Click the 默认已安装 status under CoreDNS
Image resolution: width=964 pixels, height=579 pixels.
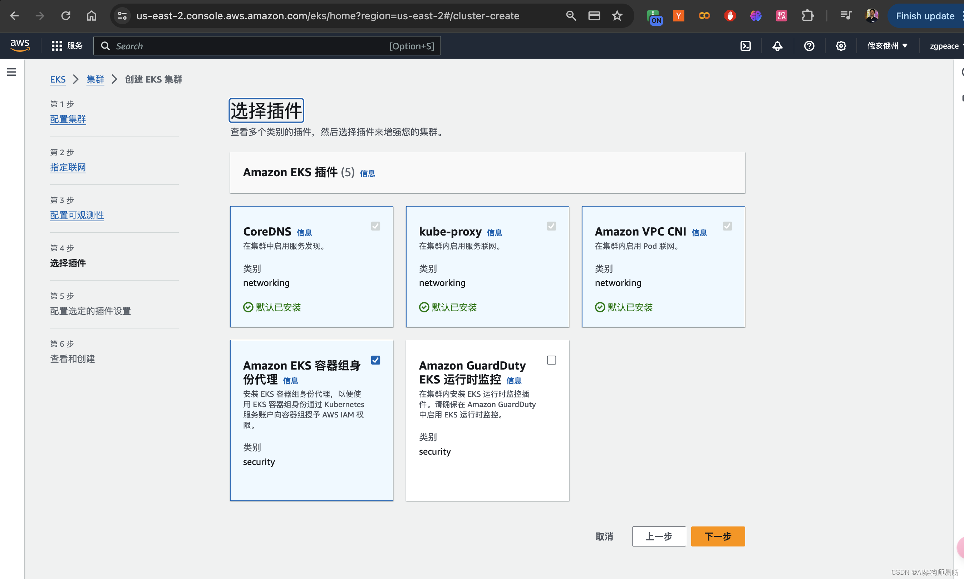coord(272,307)
